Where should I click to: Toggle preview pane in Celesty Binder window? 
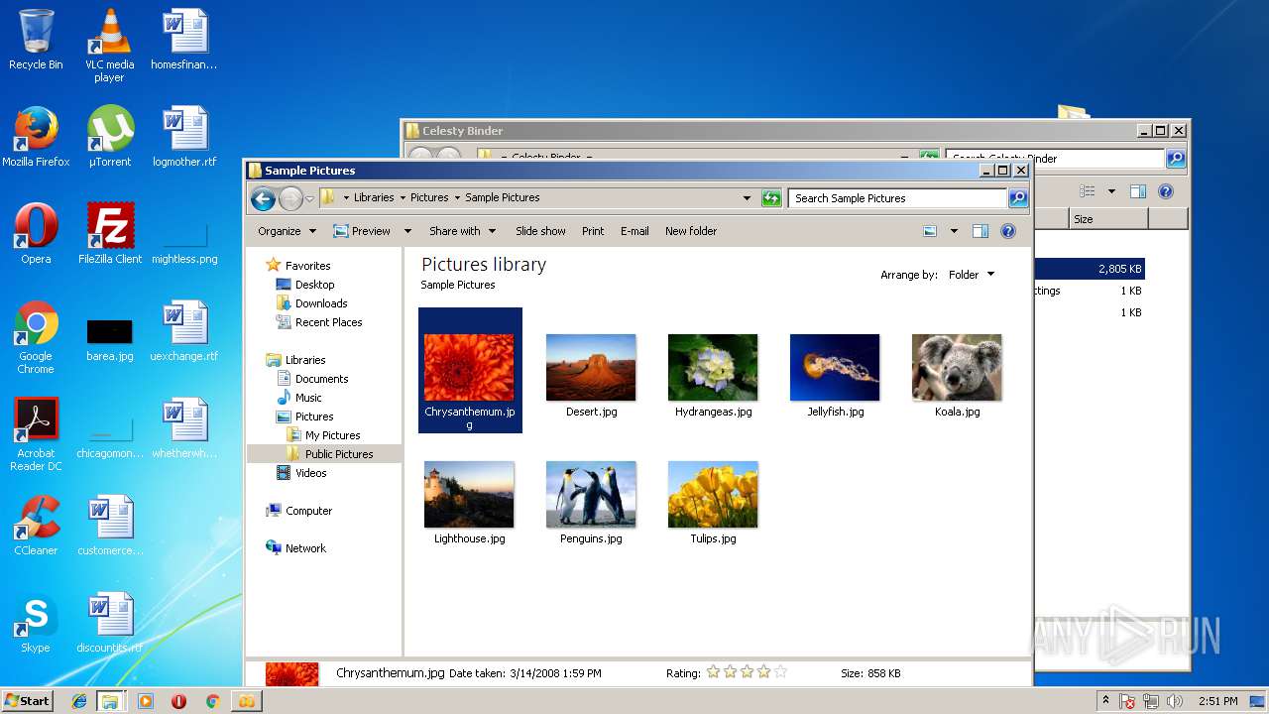pyautogui.click(x=1138, y=191)
